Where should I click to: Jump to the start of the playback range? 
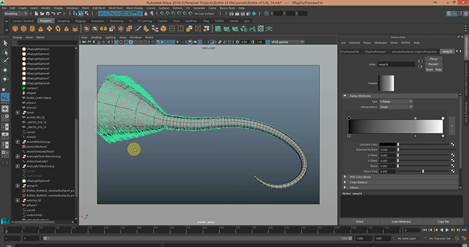(425, 230)
